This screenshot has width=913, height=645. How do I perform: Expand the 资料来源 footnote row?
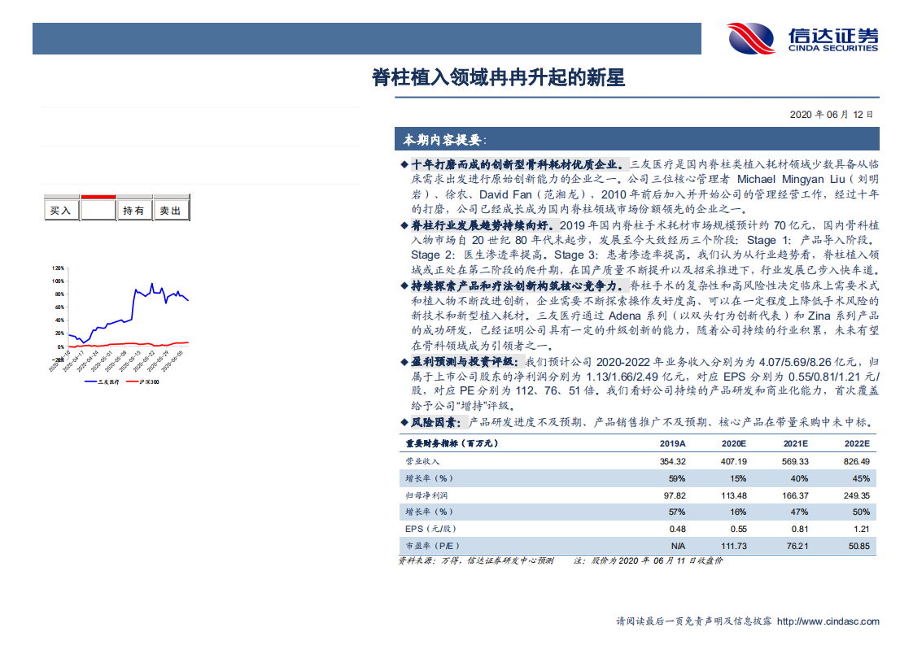476,561
